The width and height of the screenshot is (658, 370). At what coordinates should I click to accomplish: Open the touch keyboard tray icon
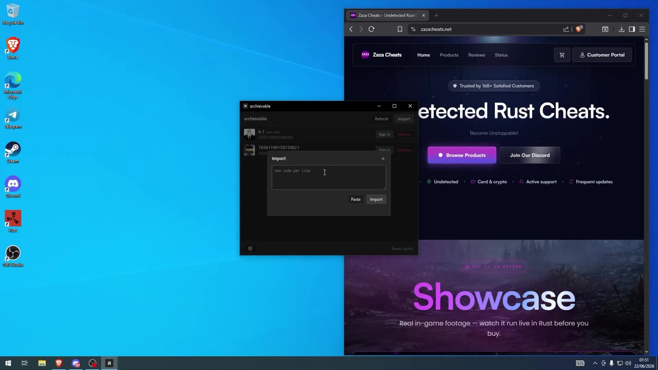click(580, 363)
